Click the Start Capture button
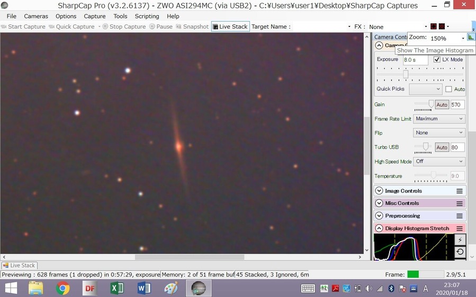The width and height of the screenshot is (476, 297). point(23,26)
